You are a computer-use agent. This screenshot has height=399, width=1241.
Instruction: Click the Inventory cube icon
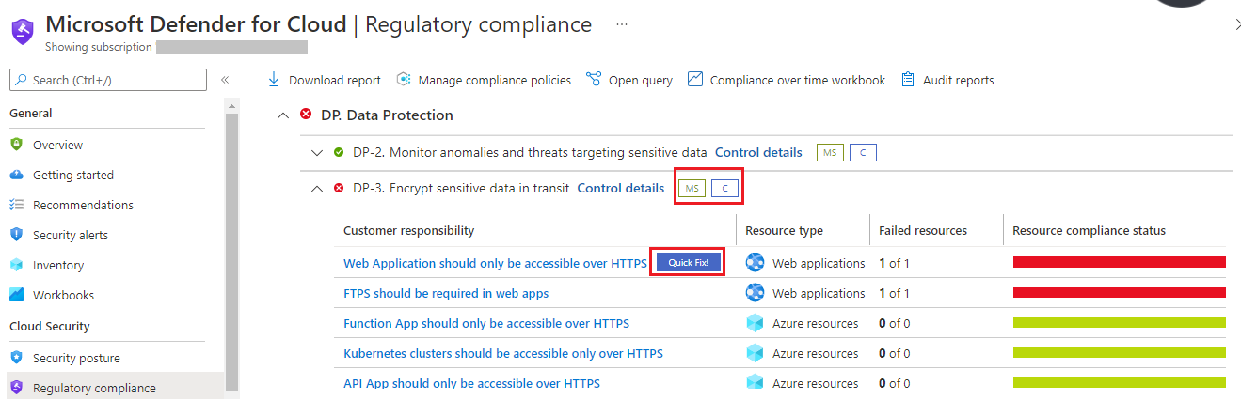pos(16,265)
